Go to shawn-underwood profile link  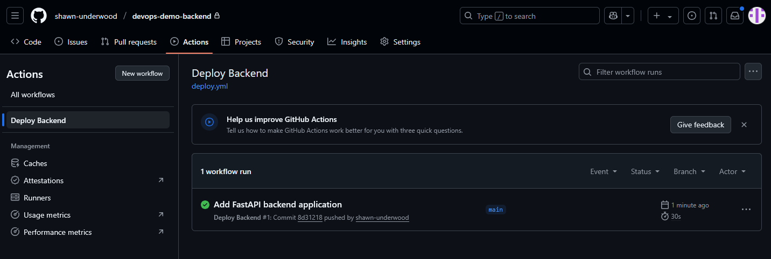tap(86, 16)
